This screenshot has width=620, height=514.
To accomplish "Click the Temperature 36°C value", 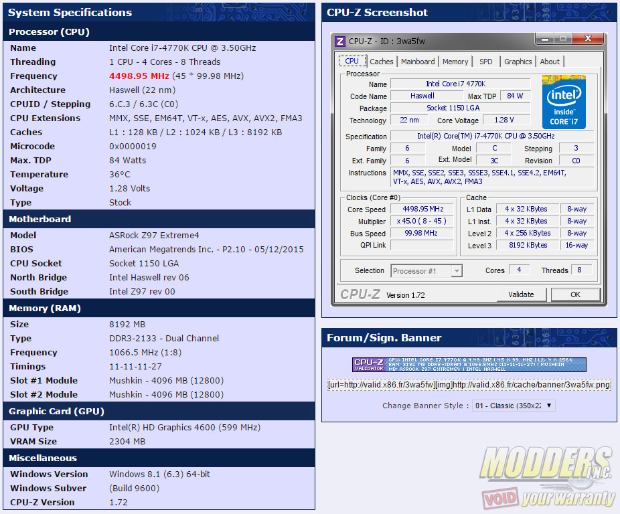I will [120, 175].
